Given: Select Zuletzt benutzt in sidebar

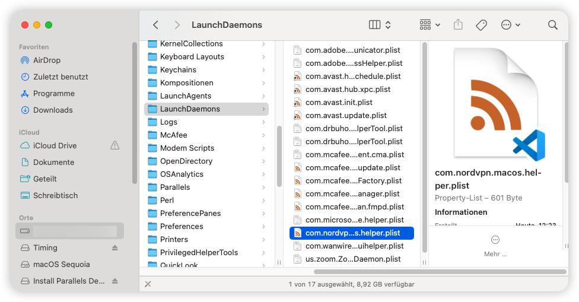Looking at the screenshot, I should click(61, 77).
